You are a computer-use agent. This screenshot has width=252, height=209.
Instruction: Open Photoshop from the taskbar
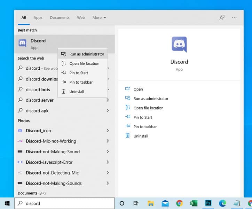pos(208,203)
